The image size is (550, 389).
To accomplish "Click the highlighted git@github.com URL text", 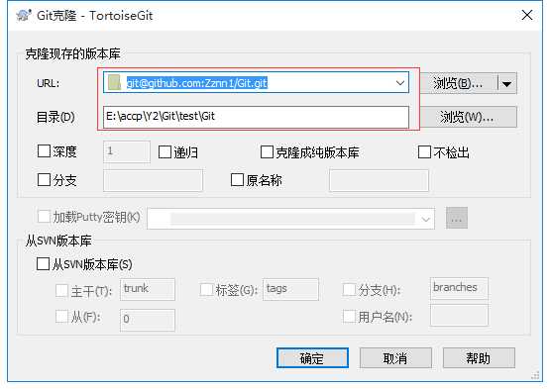I will [x=197, y=83].
